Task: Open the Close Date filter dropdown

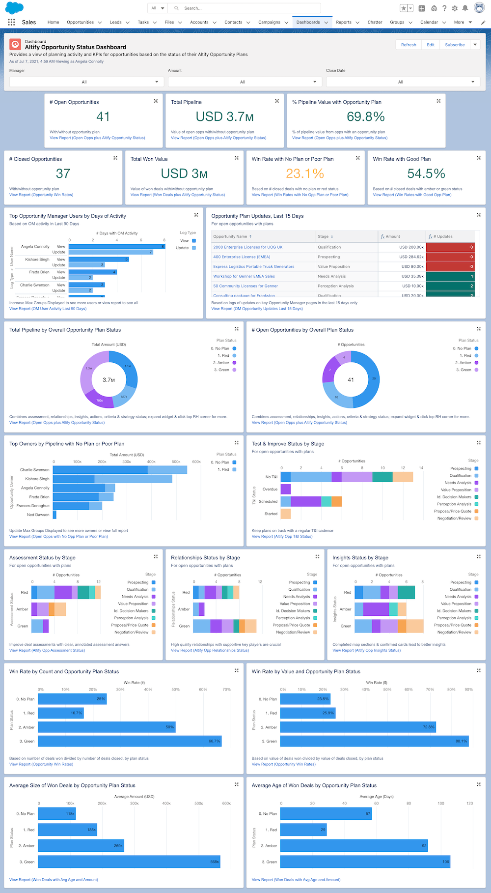Action: tap(403, 82)
